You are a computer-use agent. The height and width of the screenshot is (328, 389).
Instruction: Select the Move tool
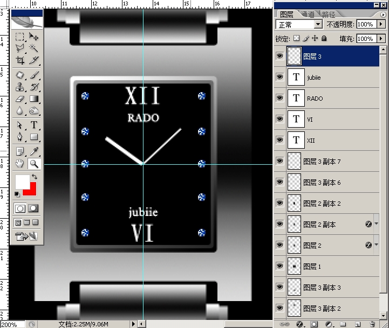[34, 37]
